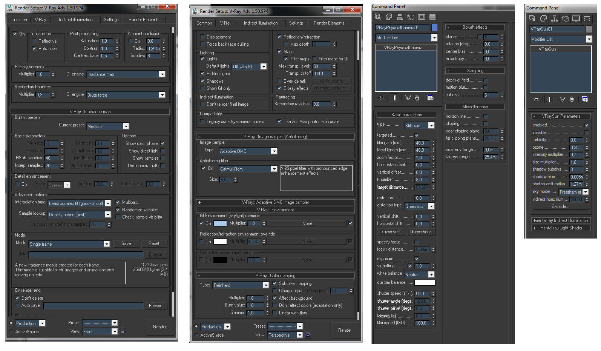Viewport: 601px width, 351px height.
Task: Open the Display tab icon in the VRayPhysicalCamera01 Command Panel
Action: pyautogui.click(x=422, y=17)
